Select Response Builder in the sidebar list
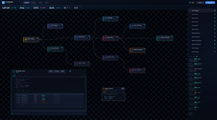Viewport: 217px width, 120px height. click(x=202, y=44)
